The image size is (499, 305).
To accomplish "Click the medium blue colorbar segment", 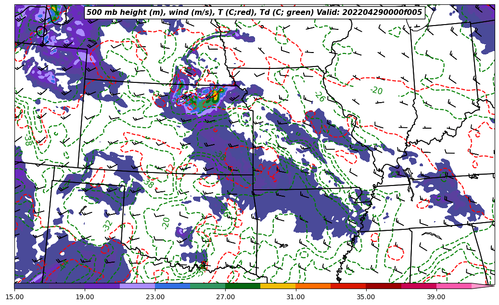I will (x=172, y=286).
